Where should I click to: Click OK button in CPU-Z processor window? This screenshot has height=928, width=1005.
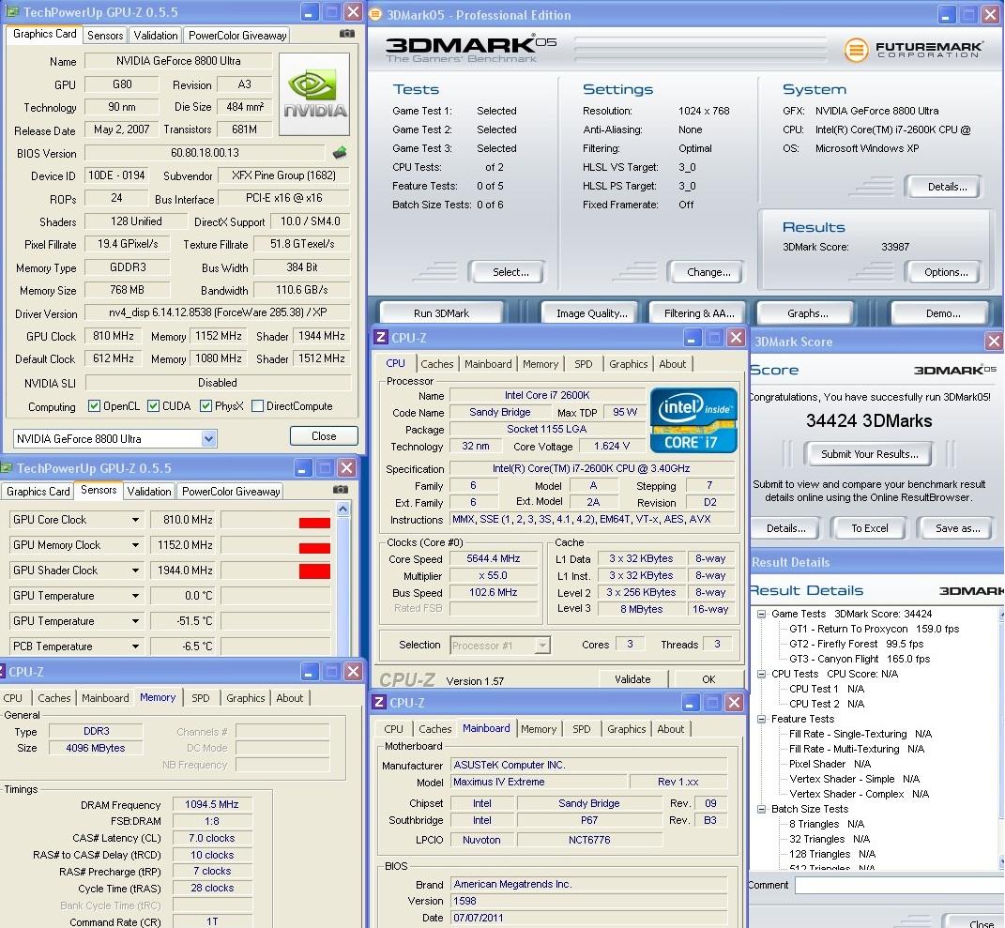[x=708, y=678]
